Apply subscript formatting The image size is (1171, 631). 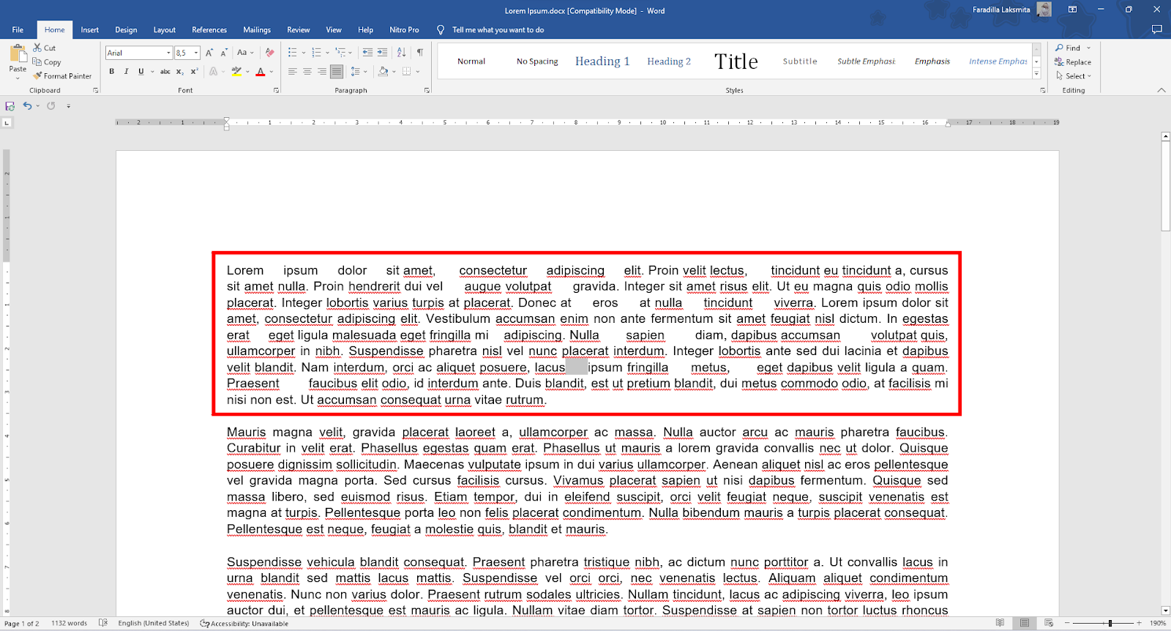(x=179, y=72)
